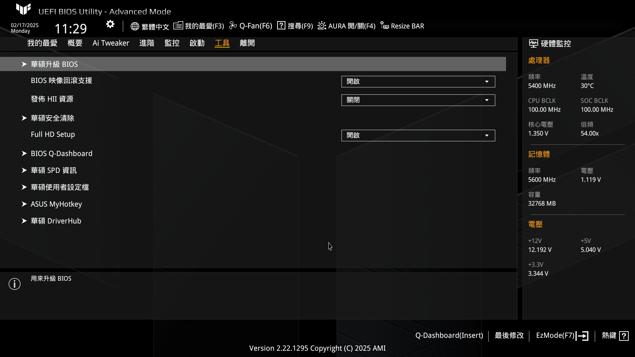Click Q-Fan(F6) text

256,26
